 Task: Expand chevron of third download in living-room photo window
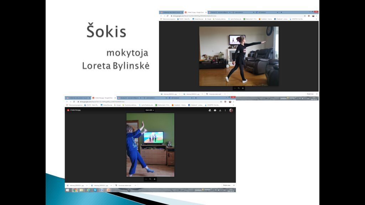click(225, 94)
